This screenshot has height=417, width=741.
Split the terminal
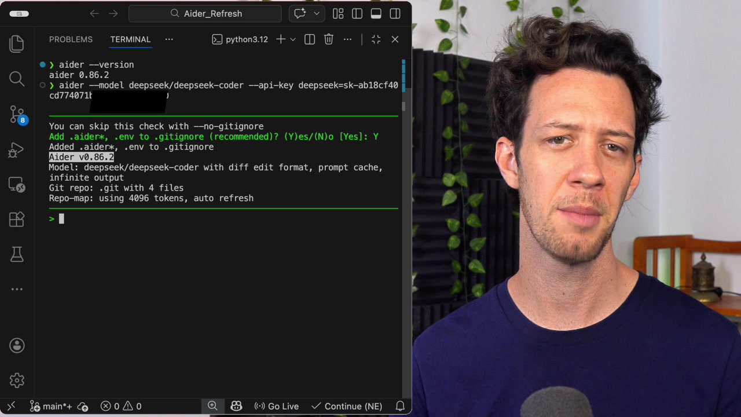pos(310,39)
